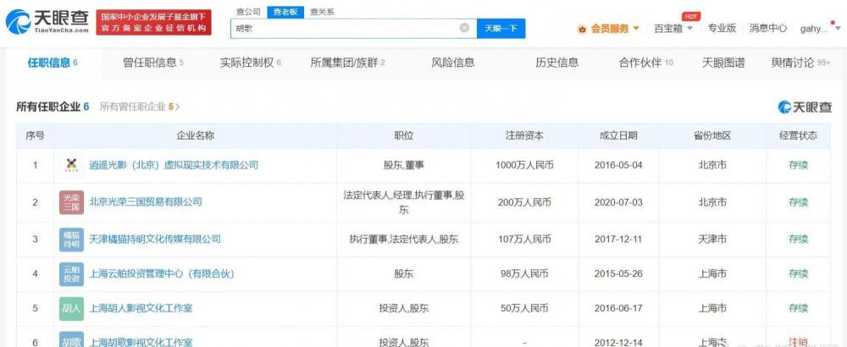The width and height of the screenshot is (847, 347).
Task: Select the 所属集团/族群 tab
Action: (x=347, y=63)
